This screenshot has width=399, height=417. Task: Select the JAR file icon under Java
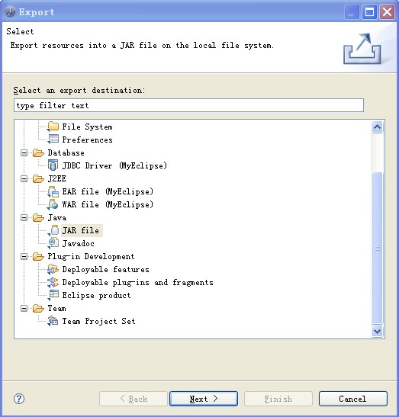[x=53, y=230]
